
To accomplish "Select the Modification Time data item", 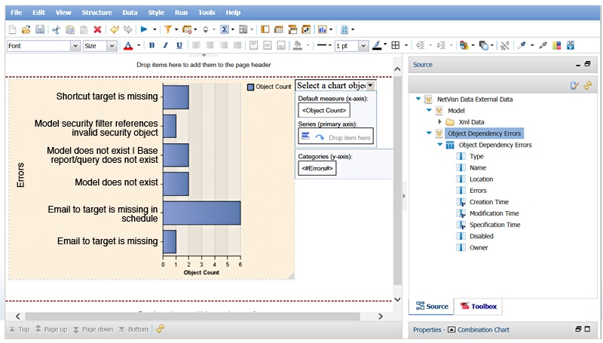I will 494,213.
